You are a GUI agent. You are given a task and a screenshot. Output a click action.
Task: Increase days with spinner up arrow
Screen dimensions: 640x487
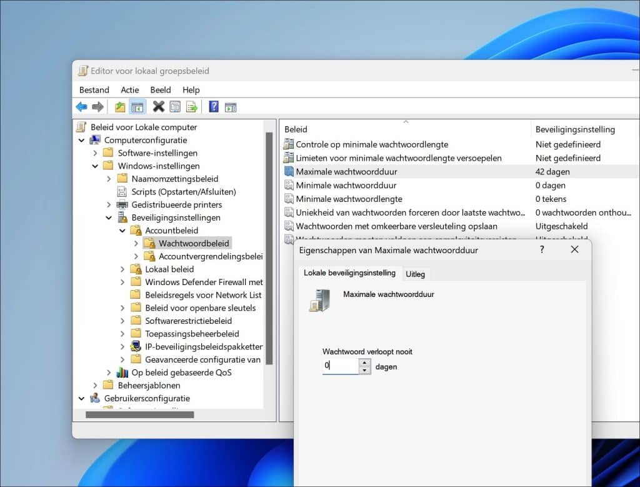coord(364,363)
